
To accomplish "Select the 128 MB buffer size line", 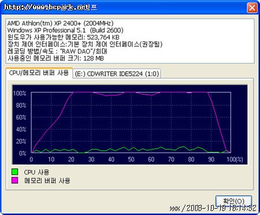I will pyautogui.click(x=55, y=58).
